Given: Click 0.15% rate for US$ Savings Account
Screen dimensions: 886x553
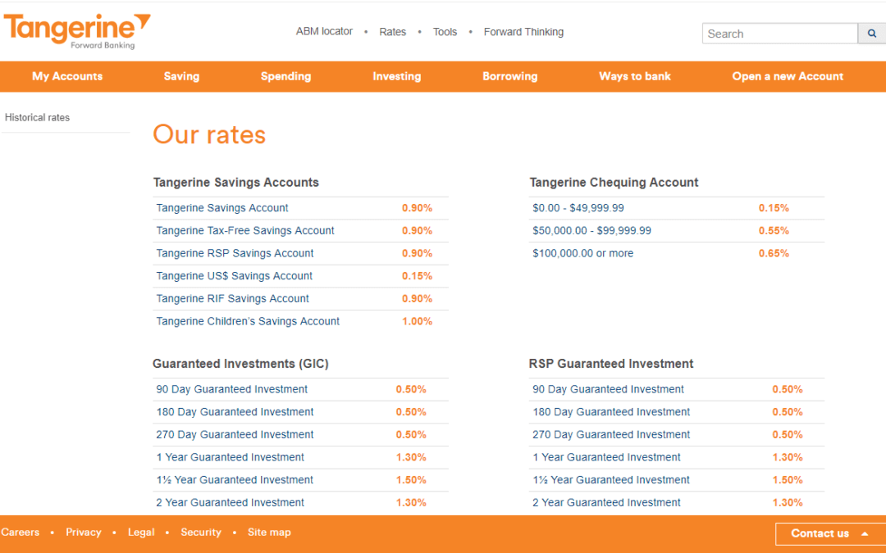Looking at the screenshot, I should [x=417, y=276].
